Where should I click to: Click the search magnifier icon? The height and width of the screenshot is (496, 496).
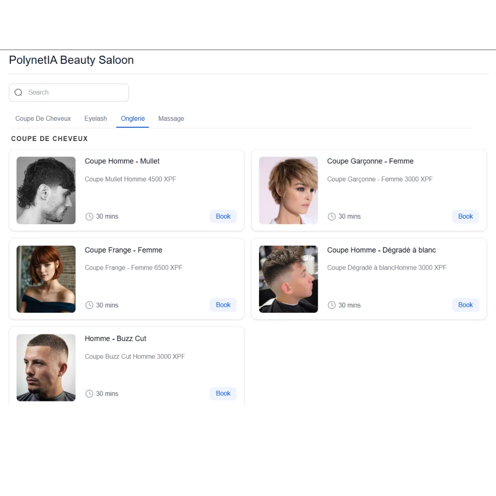click(x=18, y=92)
